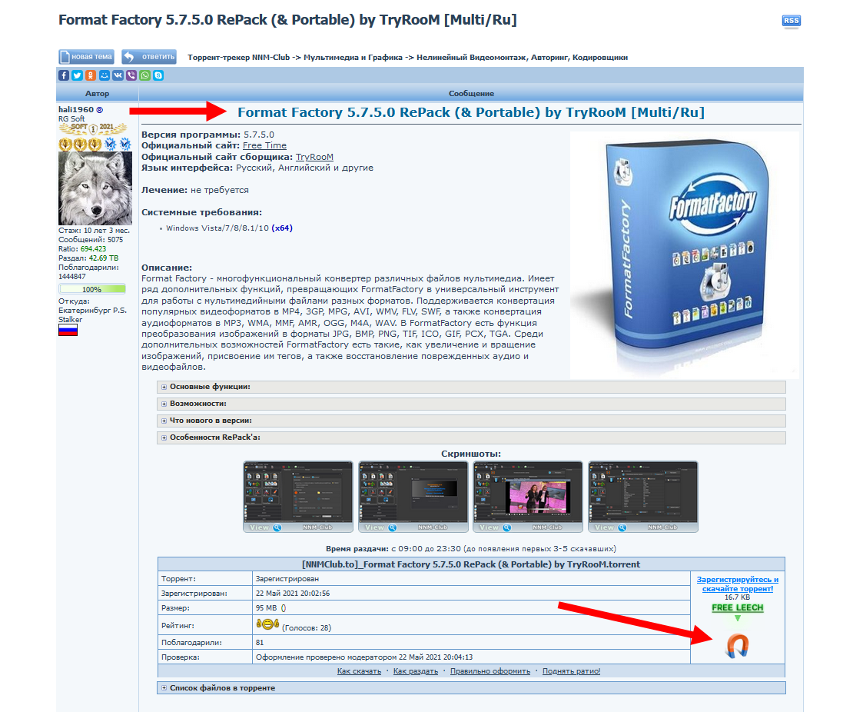Share the topic on Twitter

[x=78, y=75]
